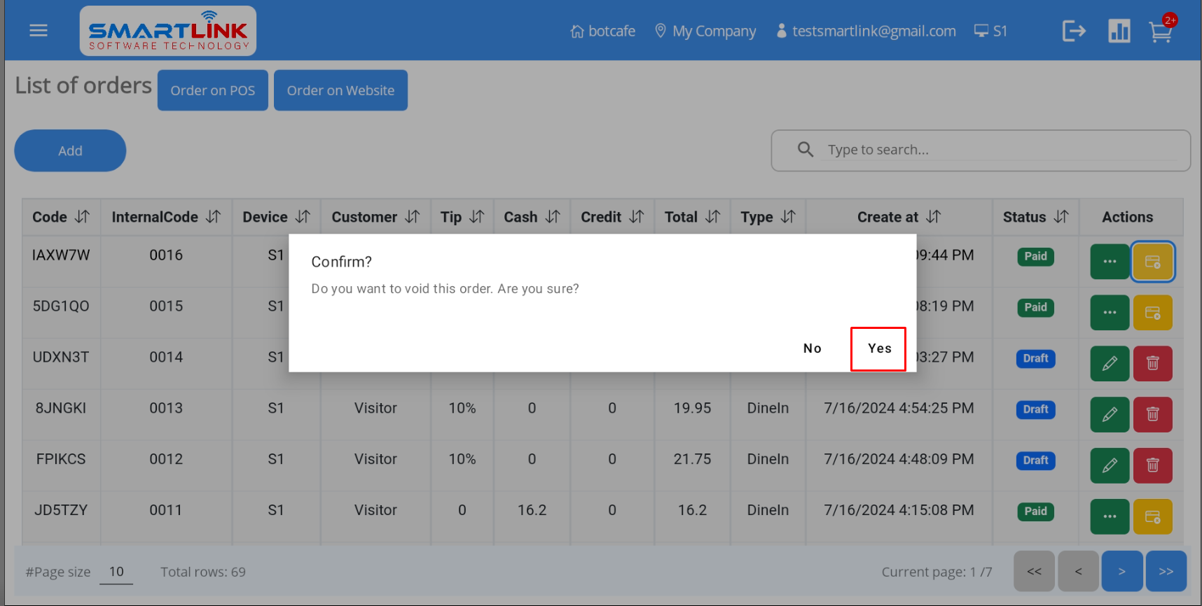Open the shopping cart icon
Image resolution: width=1202 pixels, height=606 pixels.
pos(1160,32)
